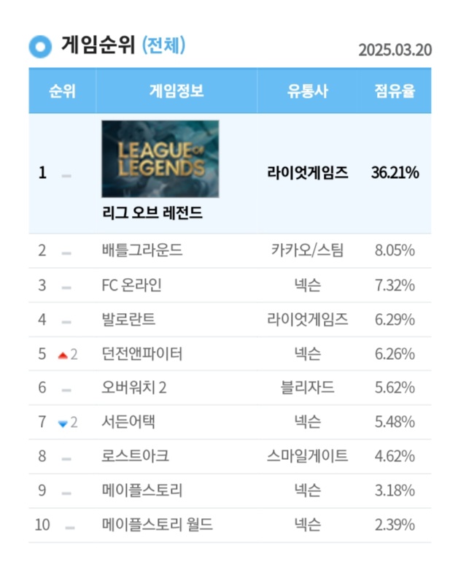Select the FC 온라인 entry
The width and height of the screenshot is (458, 573).
pyautogui.click(x=132, y=285)
